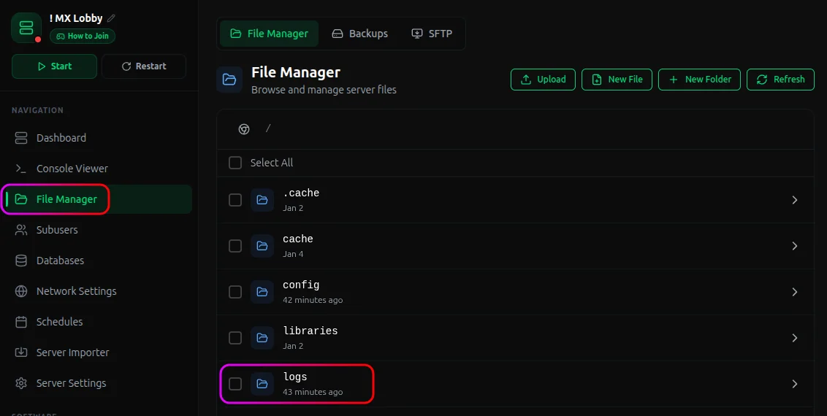The height and width of the screenshot is (416, 827).
Task: Expand the config folder chevron
Action: (794, 292)
